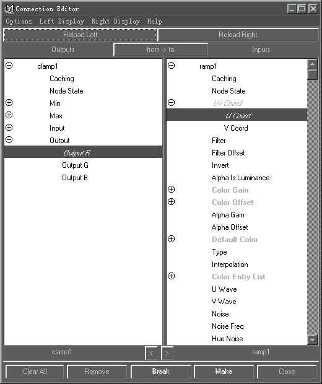Viewport: 322px width, 384px height.
Task: Toggle the from -> to direction button
Action: (160, 50)
